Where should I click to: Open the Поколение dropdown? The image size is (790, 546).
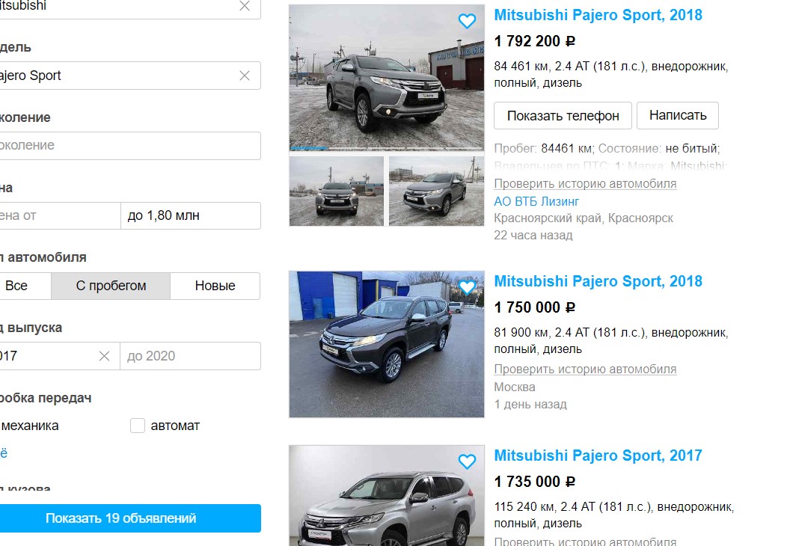(129, 146)
